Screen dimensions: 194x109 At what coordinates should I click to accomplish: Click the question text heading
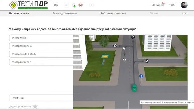72,29
